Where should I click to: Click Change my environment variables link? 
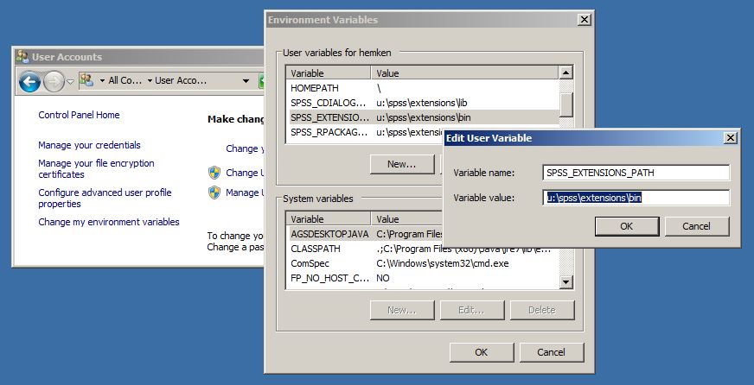point(109,222)
